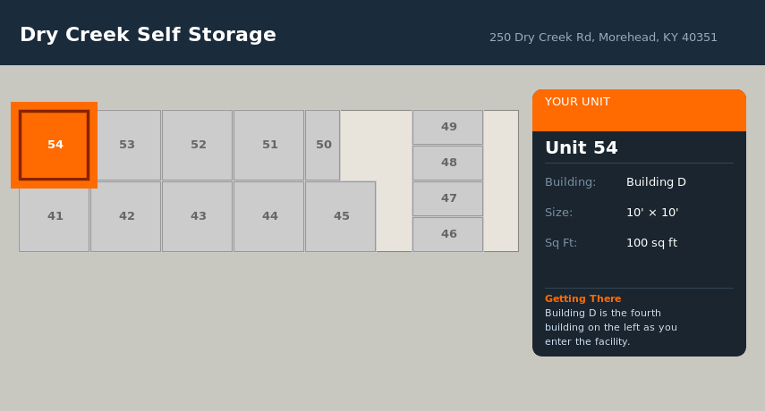Select unit 52 on the map
The width and height of the screenshot is (765, 411).
pyautogui.click(x=198, y=145)
